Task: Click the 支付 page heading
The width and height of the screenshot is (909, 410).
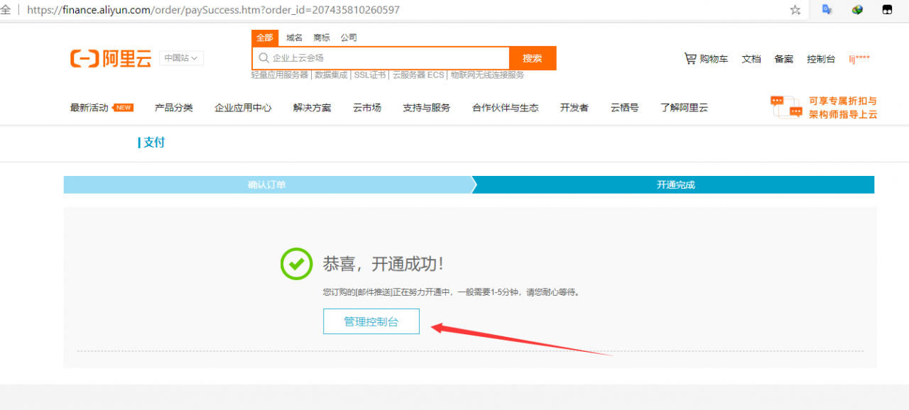Action: (153, 143)
